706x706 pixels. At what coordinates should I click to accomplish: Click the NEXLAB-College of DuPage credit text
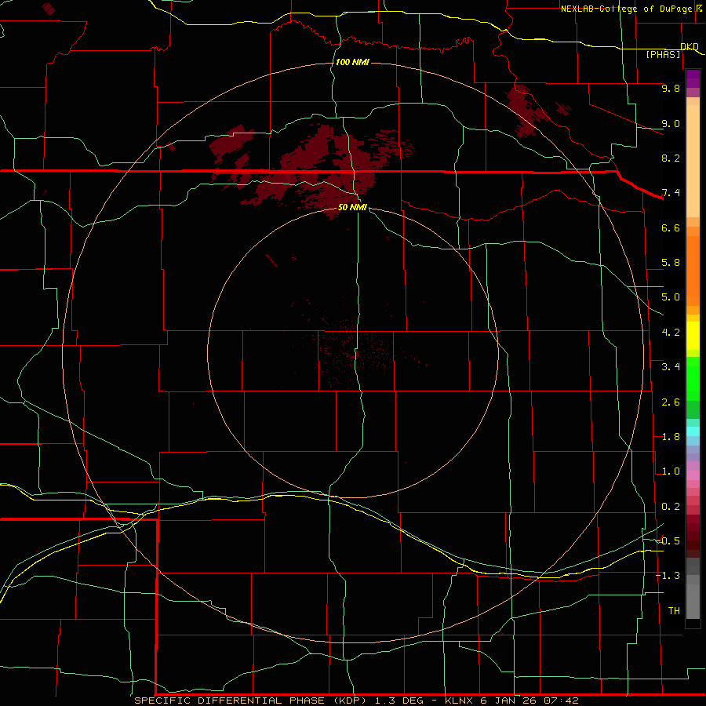point(628,9)
